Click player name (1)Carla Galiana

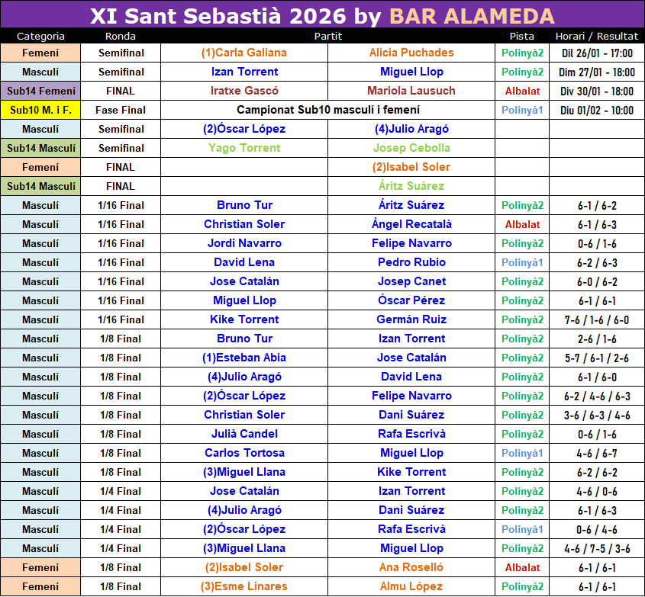click(x=244, y=53)
